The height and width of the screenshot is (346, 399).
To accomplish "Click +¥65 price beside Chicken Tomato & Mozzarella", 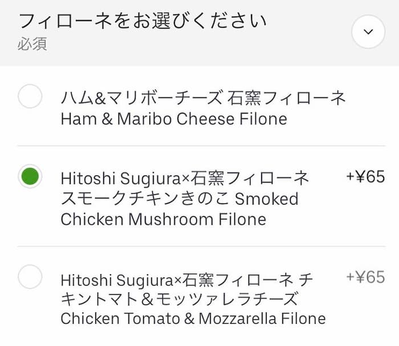I will (365, 278).
